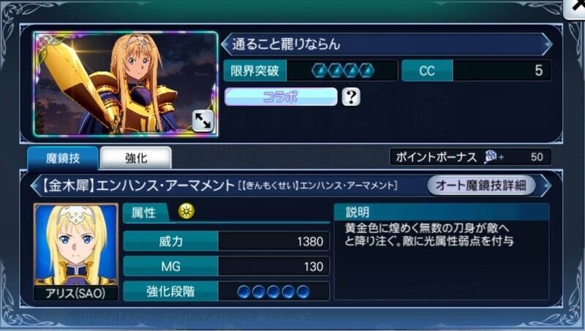Close the card detail window
The width and height of the screenshot is (585, 331).
point(576,7)
